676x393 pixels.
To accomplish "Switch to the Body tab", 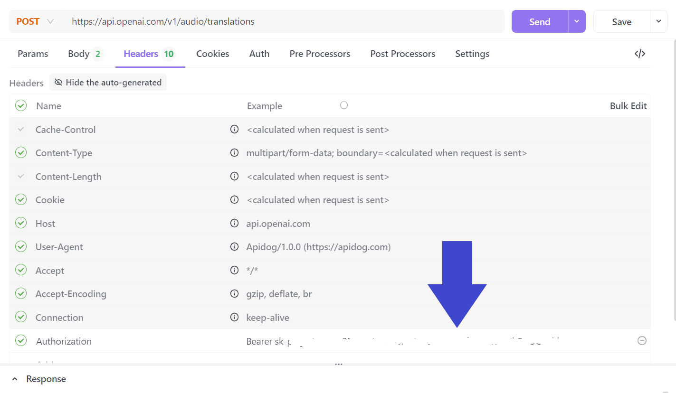I will coord(85,54).
